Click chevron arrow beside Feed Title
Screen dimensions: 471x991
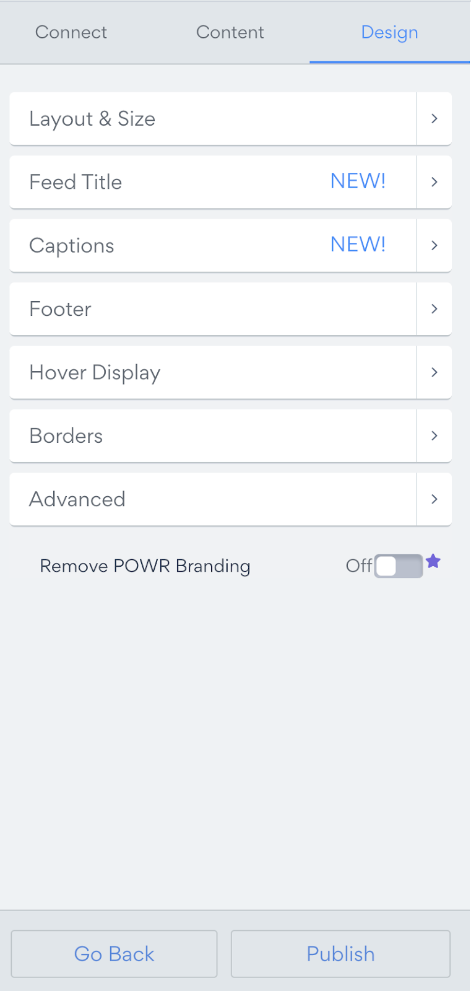click(434, 181)
